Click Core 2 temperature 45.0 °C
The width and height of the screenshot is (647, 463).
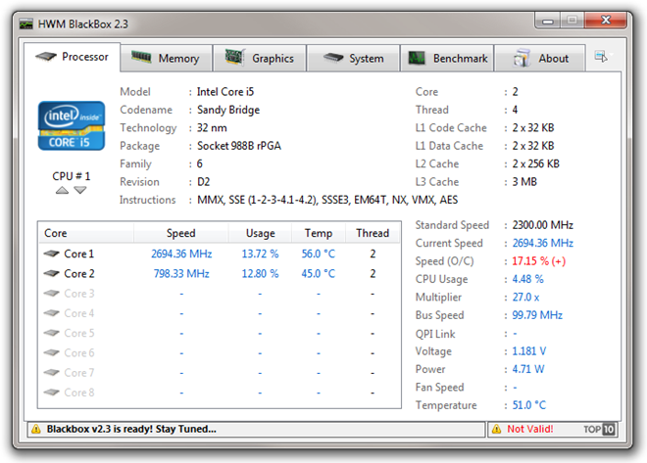[319, 273]
